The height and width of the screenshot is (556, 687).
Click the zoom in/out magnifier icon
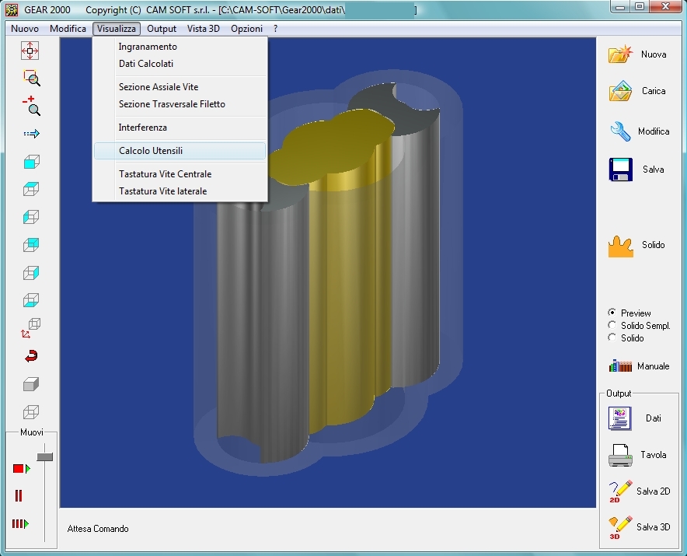pos(31,106)
